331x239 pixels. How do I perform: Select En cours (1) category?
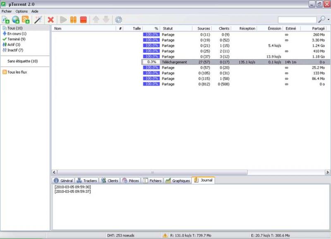[x=14, y=33]
